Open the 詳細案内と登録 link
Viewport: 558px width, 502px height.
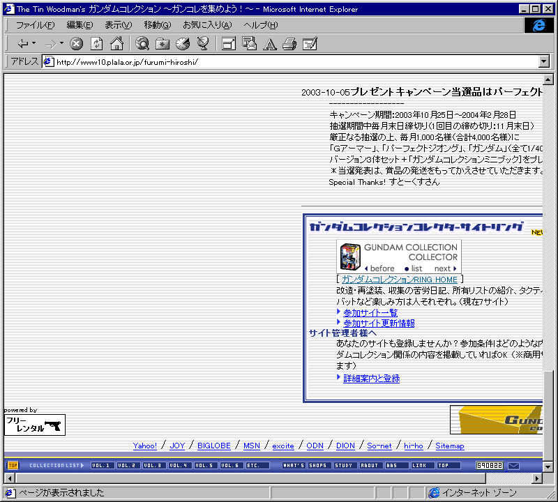pos(371,378)
